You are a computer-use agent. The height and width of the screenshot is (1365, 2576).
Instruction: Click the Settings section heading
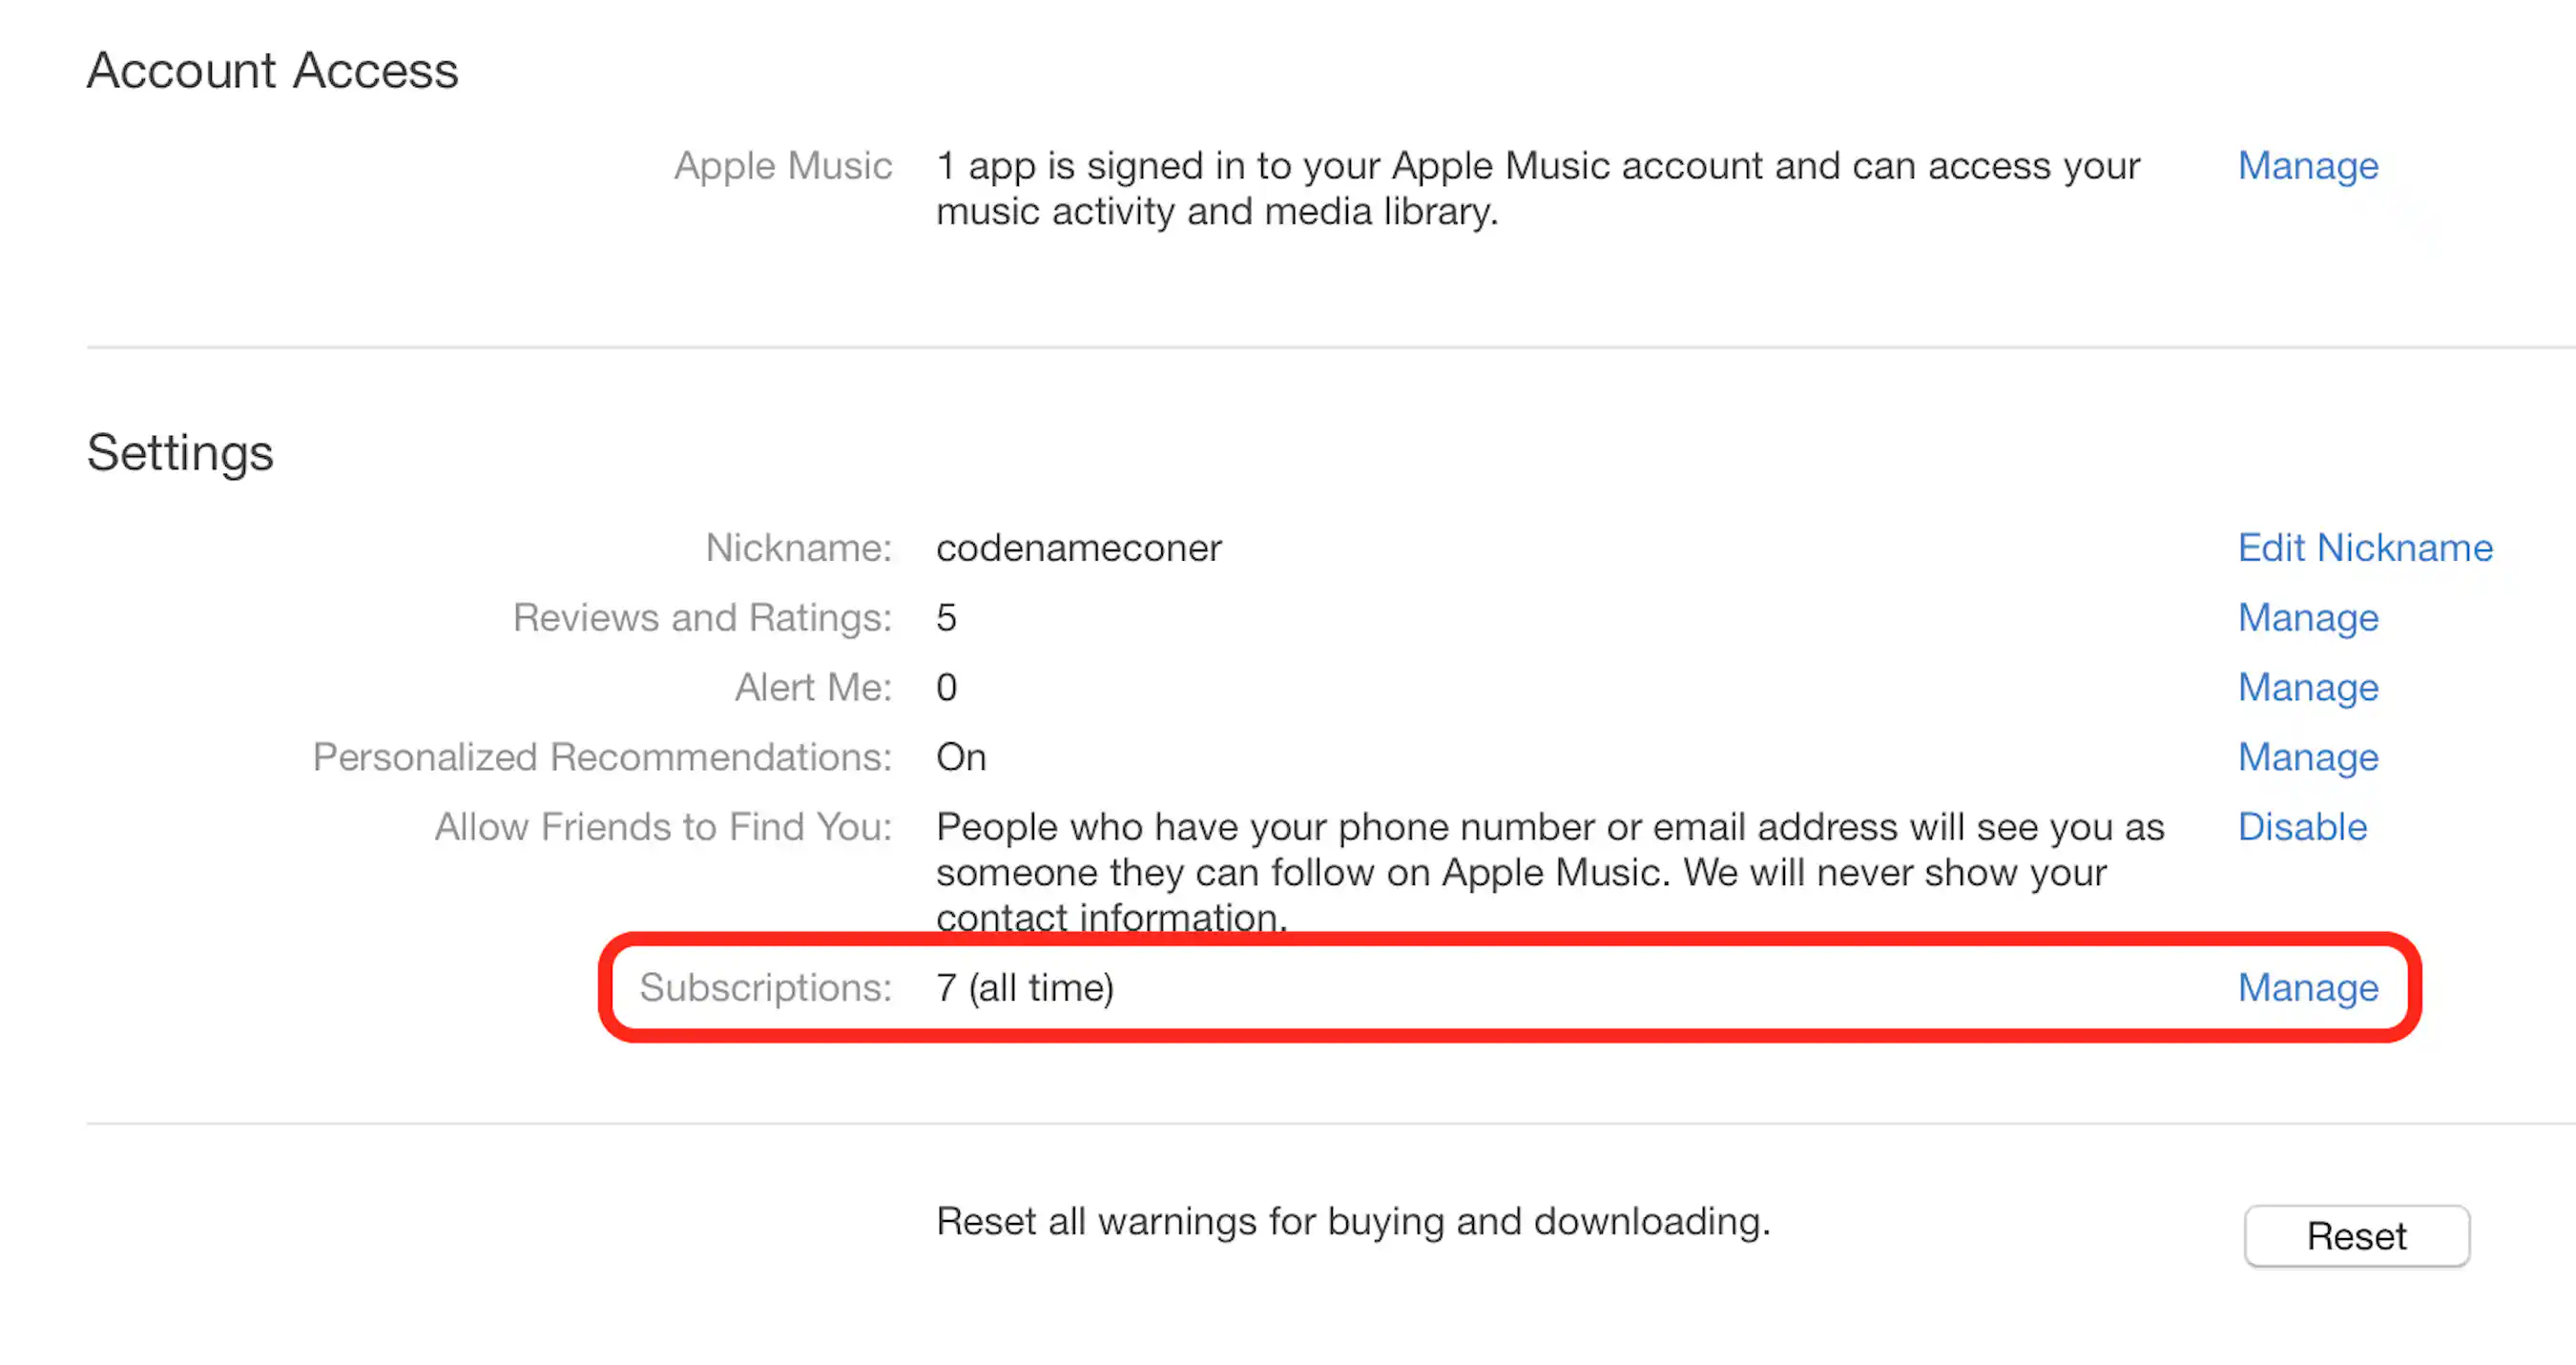(x=179, y=453)
